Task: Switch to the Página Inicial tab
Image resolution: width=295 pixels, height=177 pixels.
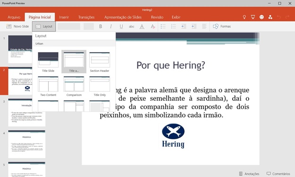Action: [x=40, y=17]
